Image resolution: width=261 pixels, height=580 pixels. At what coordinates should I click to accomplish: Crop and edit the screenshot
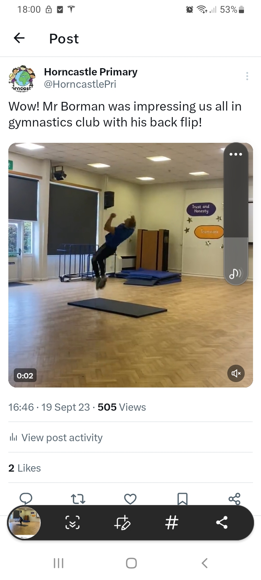point(122,522)
